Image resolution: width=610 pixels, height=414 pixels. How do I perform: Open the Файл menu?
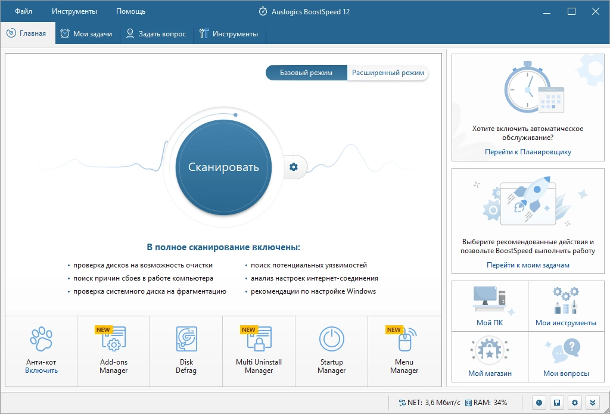(24, 11)
